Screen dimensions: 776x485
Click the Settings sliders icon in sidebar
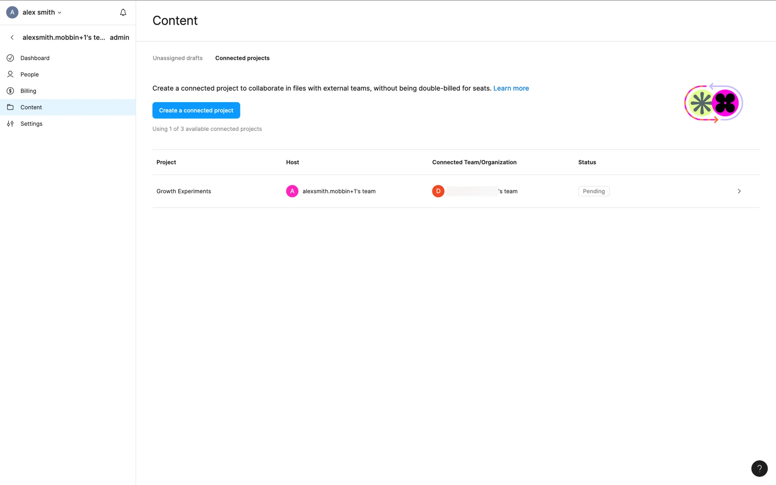point(11,124)
